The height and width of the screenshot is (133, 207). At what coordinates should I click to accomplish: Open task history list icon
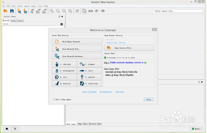[15, 129]
